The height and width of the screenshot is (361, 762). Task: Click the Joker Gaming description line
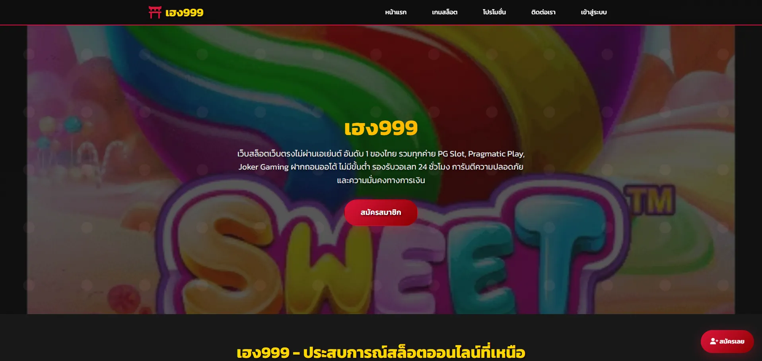point(381,167)
